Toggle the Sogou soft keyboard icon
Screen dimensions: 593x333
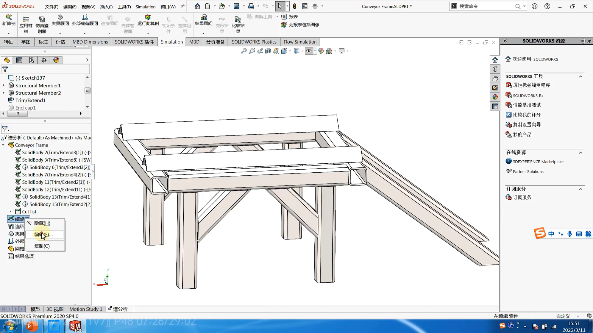coord(579,234)
